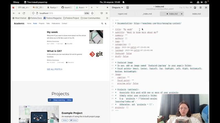Open network status icon in top bar
This screenshot has width=220, height=123.
tap(198, 2)
